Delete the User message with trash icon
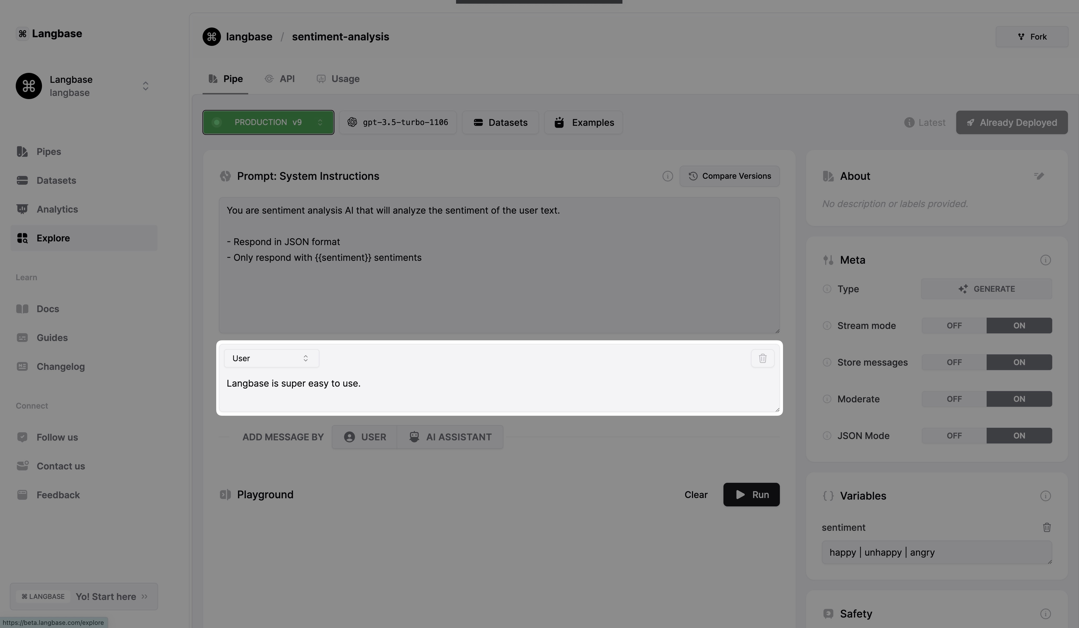This screenshot has height=628, width=1079. (762, 359)
